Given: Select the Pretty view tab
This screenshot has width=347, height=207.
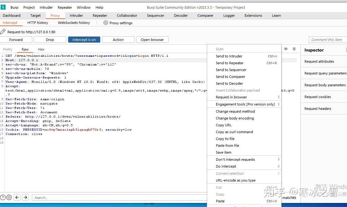Looking at the screenshot, I should 7,49.
